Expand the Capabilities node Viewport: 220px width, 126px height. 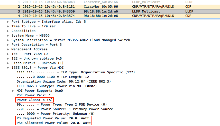click(8, 31)
